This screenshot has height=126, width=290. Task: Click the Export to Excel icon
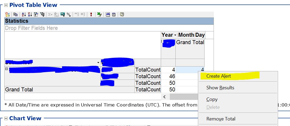[x=99, y=15]
